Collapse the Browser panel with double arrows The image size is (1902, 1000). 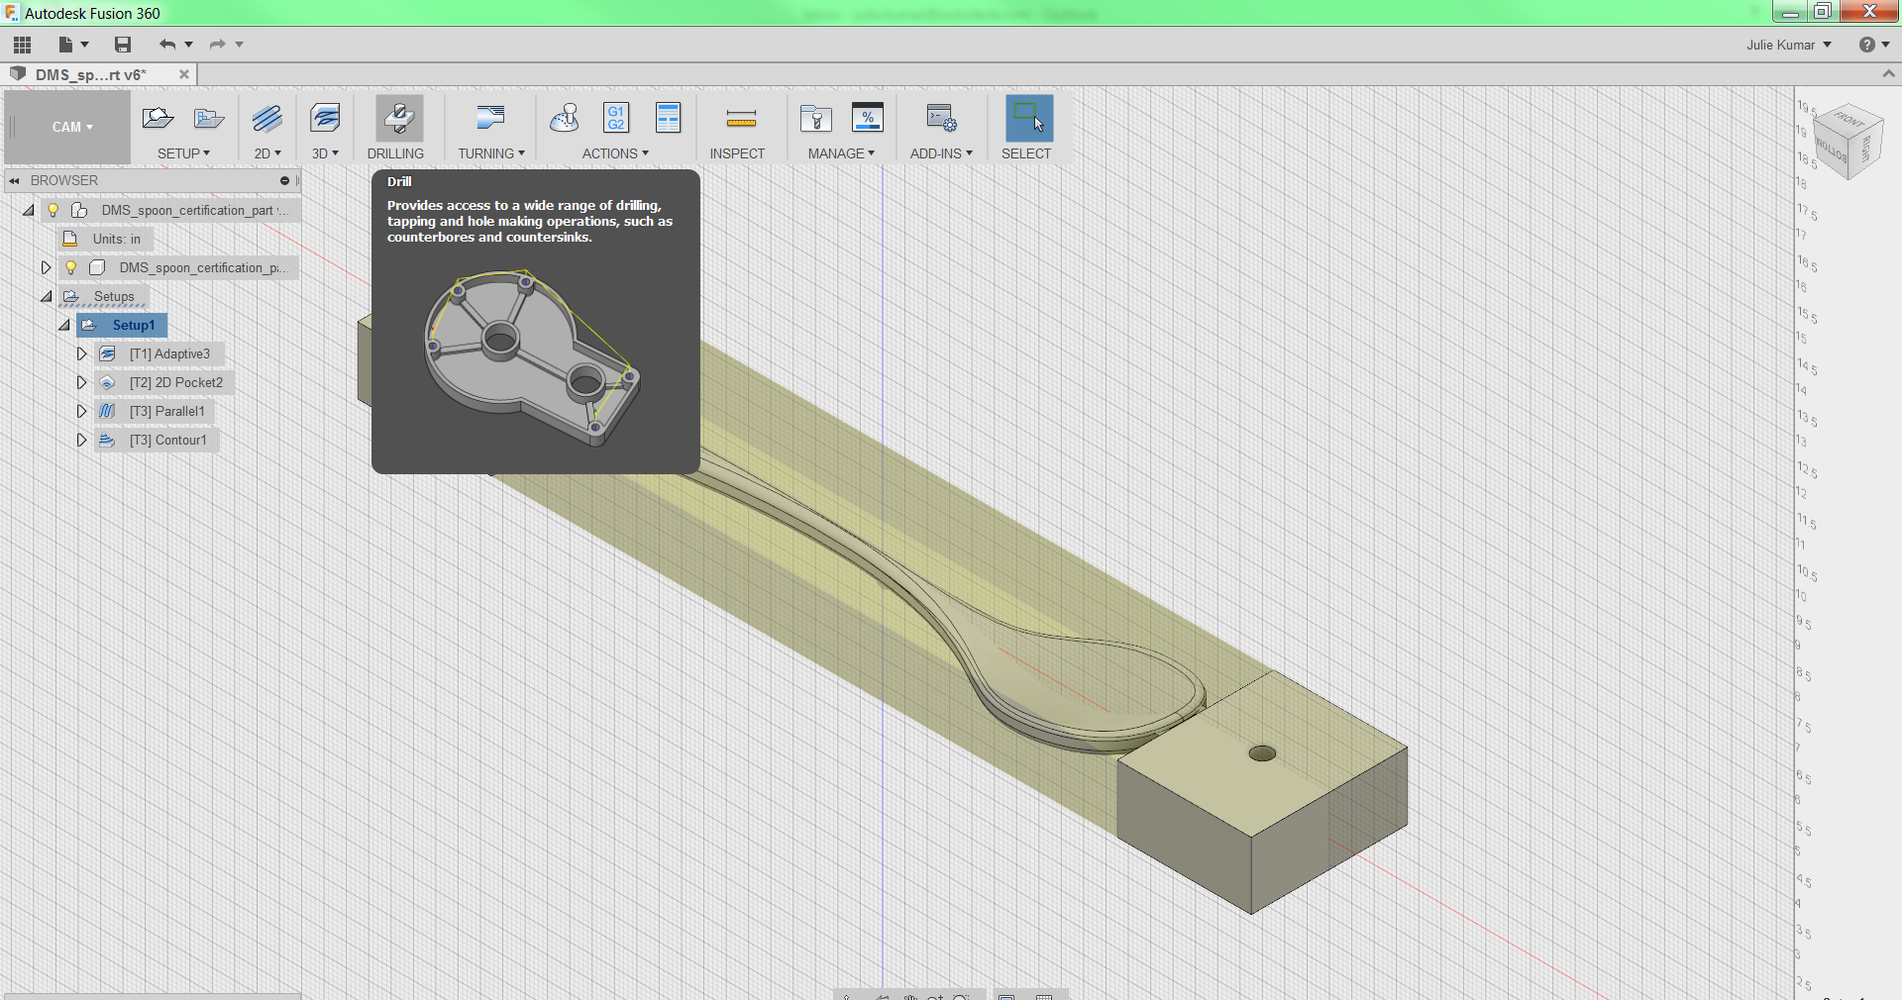point(14,180)
